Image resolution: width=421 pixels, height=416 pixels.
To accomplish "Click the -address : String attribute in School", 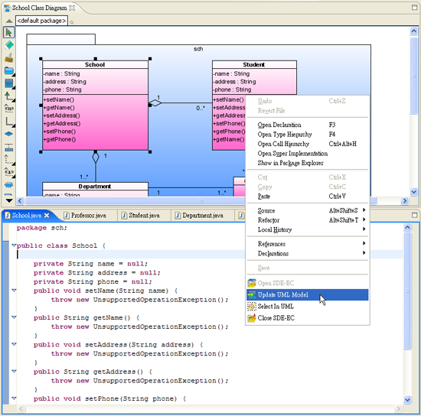I will [x=65, y=82].
